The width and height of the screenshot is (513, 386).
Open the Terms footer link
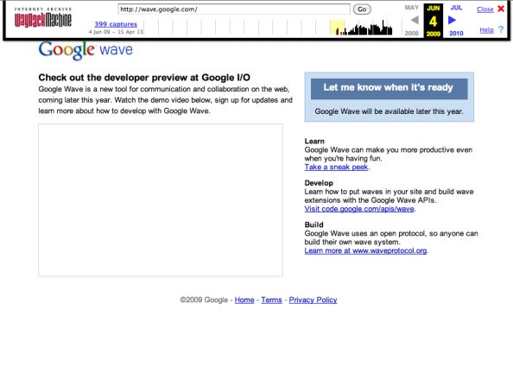pos(271,300)
